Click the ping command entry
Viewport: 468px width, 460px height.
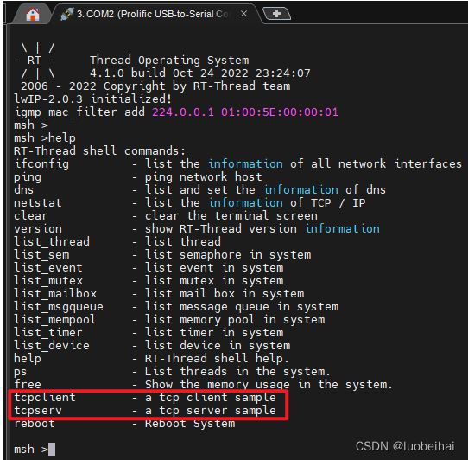(28, 177)
